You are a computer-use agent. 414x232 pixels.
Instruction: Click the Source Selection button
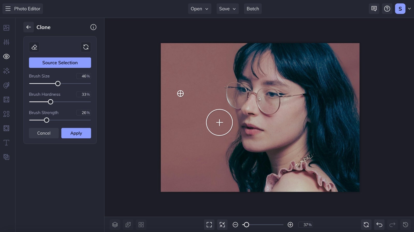coord(60,63)
